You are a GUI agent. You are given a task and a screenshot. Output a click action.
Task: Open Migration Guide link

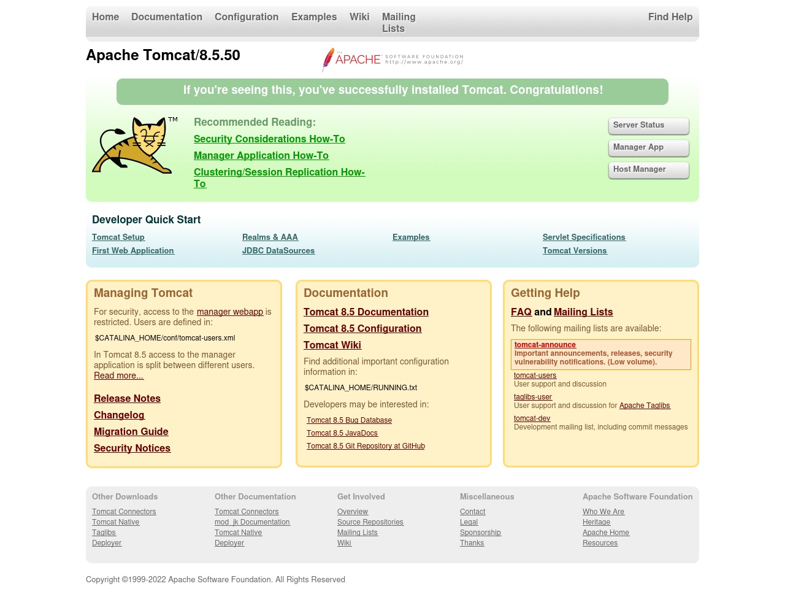tap(131, 432)
